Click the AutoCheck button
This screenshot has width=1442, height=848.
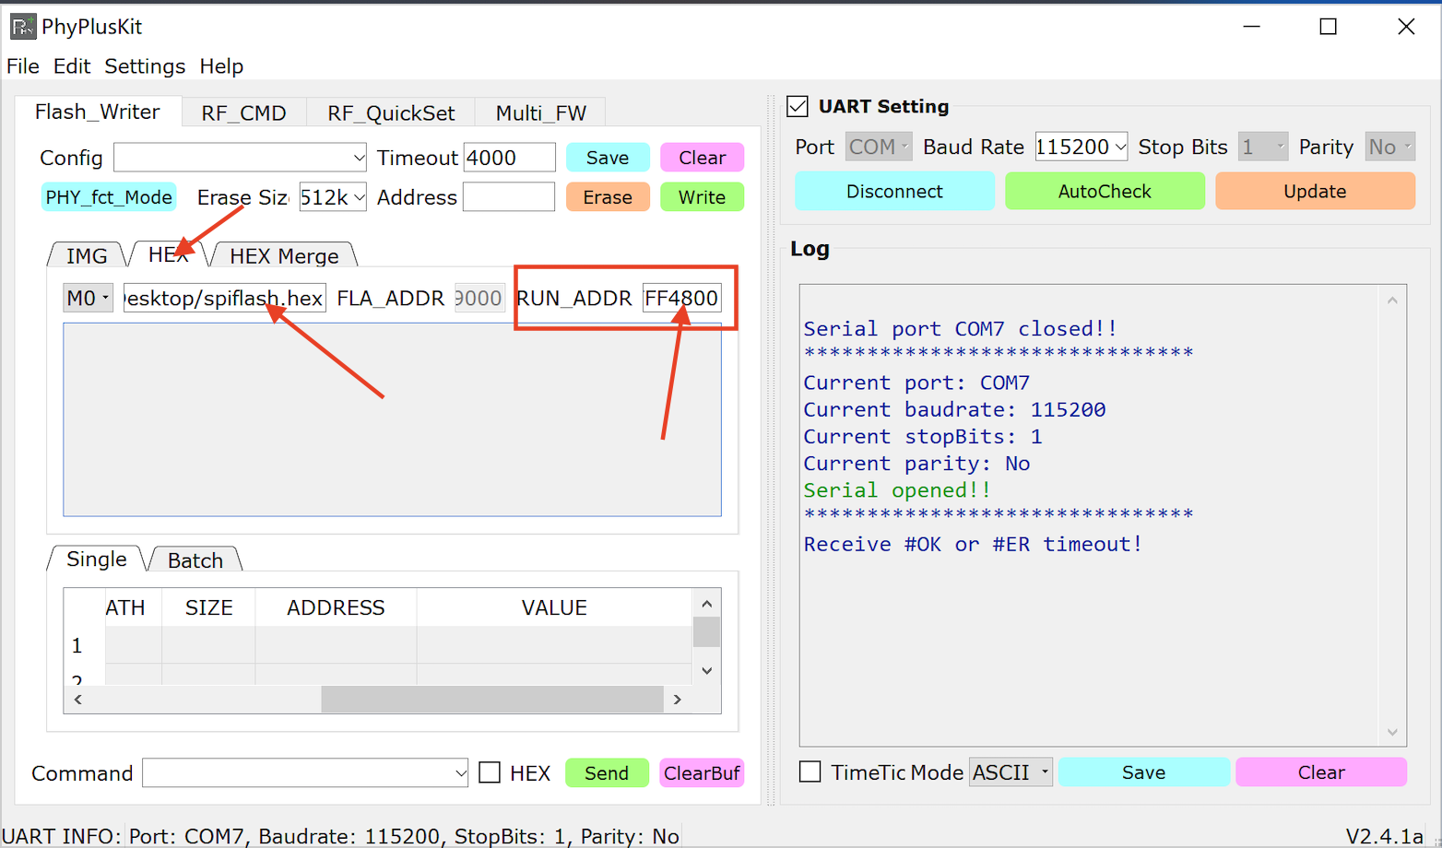click(1104, 191)
